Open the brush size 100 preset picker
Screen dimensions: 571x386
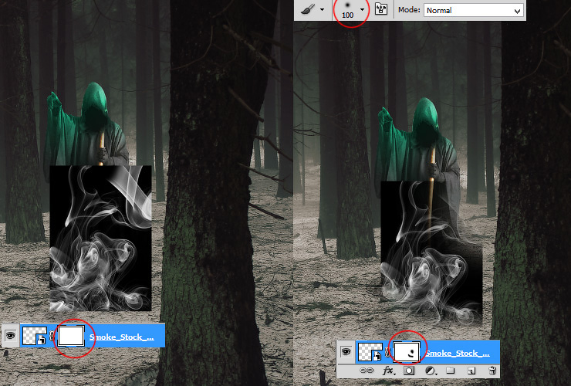point(347,10)
